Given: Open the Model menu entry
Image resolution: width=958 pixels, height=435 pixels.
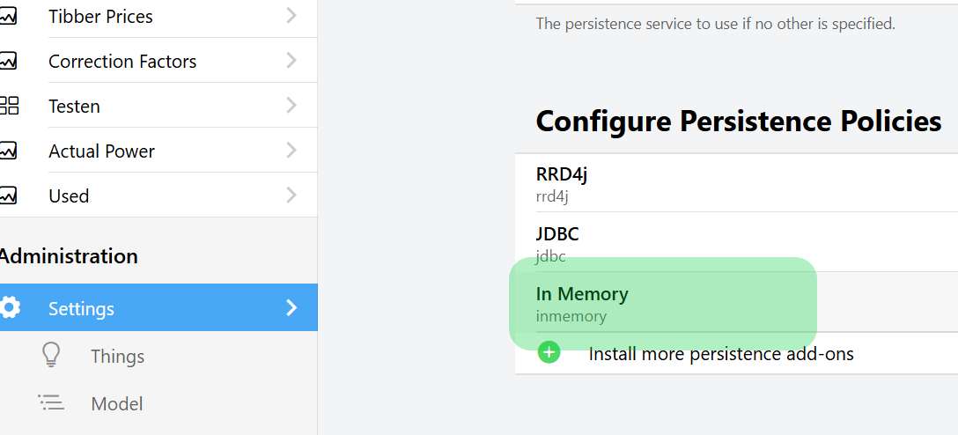Looking at the screenshot, I should pos(117,403).
